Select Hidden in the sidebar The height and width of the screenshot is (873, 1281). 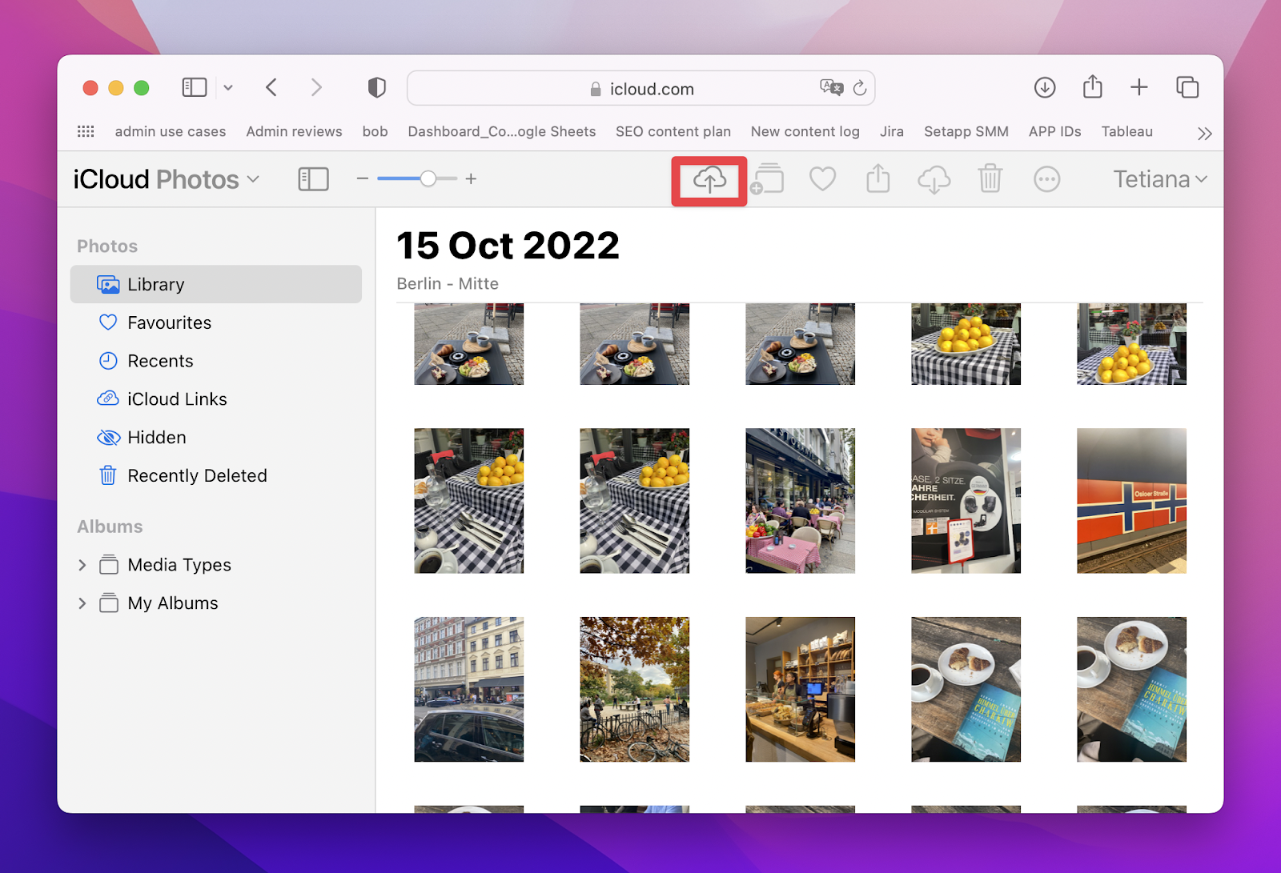(216, 437)
